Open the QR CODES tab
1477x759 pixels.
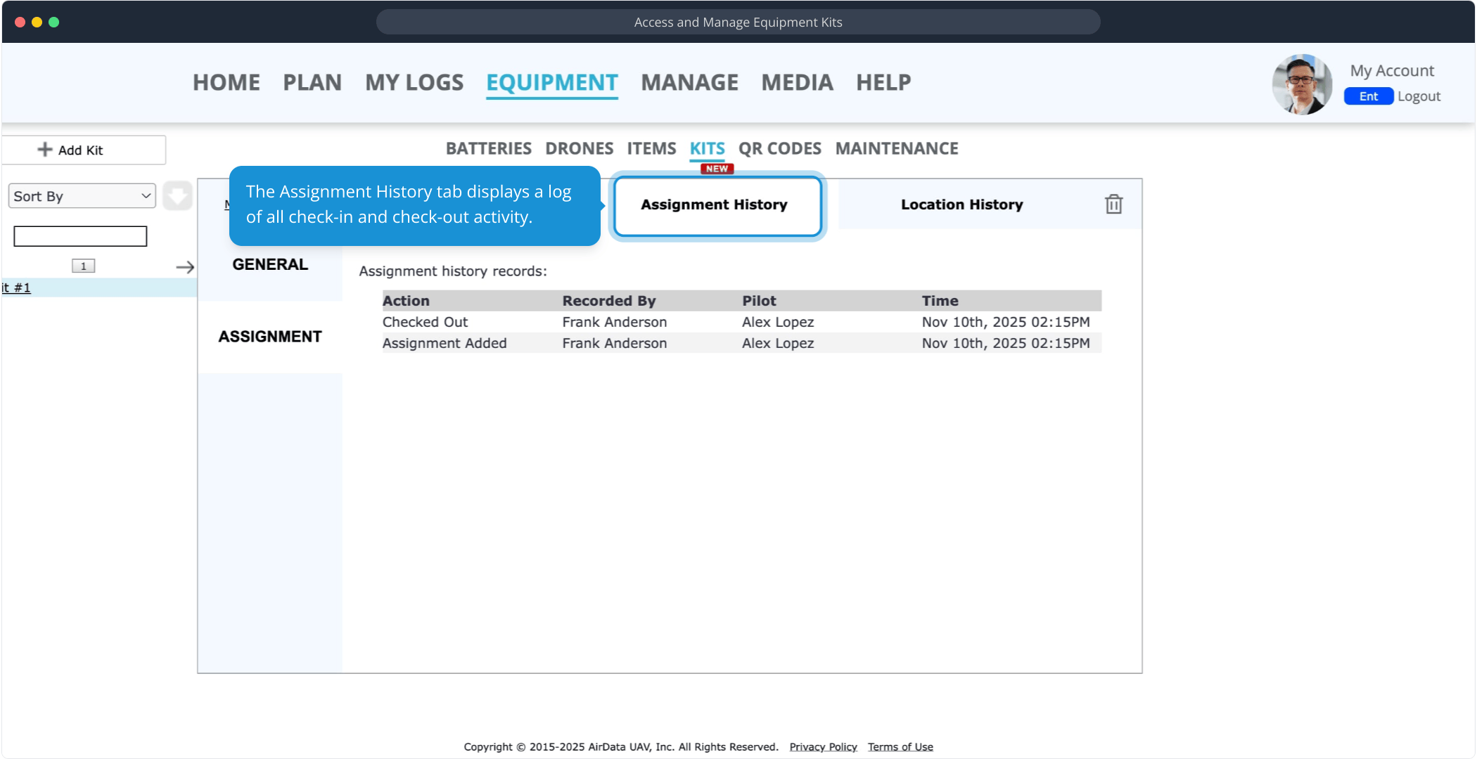pos(779,148)
